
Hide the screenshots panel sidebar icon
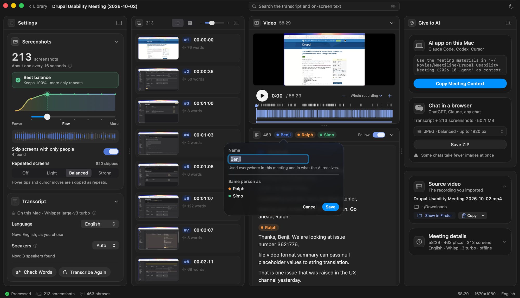tap(237, 23)
